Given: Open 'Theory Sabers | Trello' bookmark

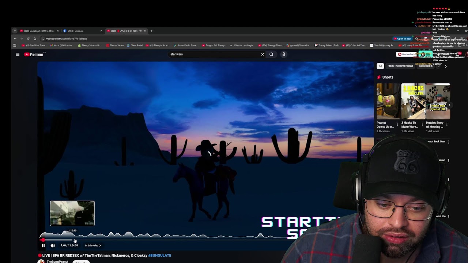Looking at the screenshot, I should click(x=327, y=45).
